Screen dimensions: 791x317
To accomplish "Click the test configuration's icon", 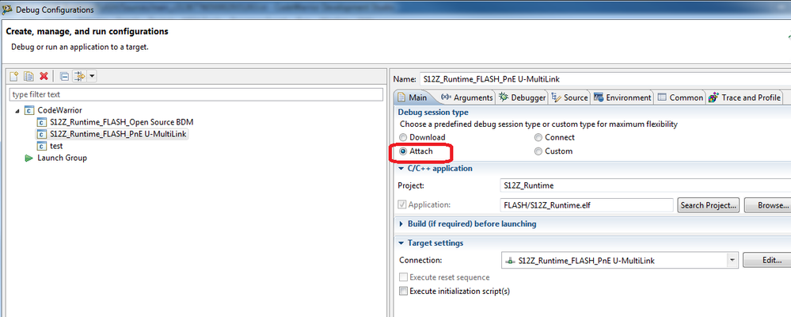I will pos(42,146).
